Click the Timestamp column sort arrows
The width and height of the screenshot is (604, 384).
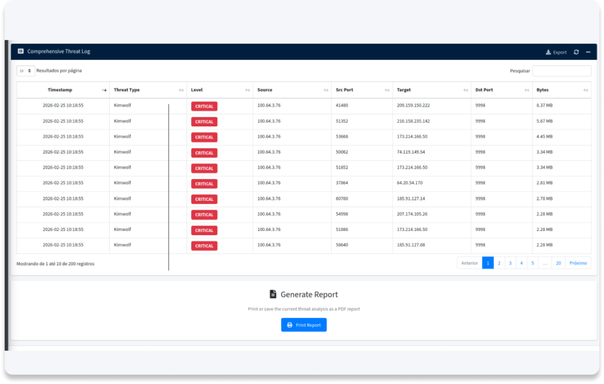click(x=104, y=90)
